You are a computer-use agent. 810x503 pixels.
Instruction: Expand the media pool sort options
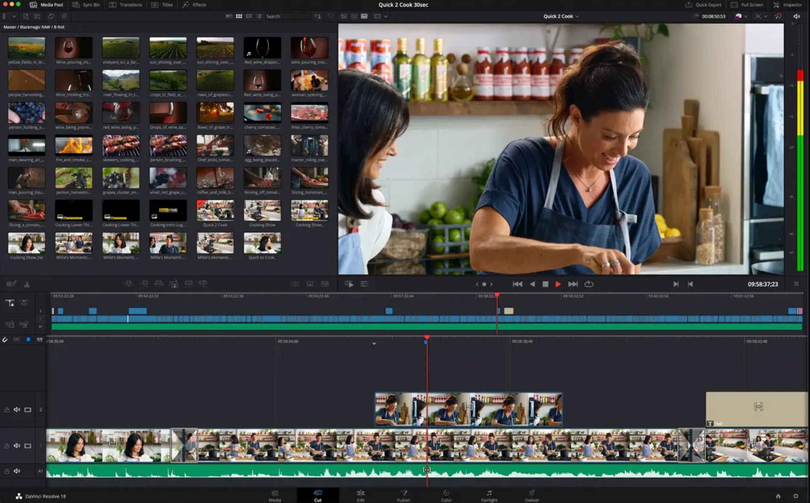[x=316, y=16]
